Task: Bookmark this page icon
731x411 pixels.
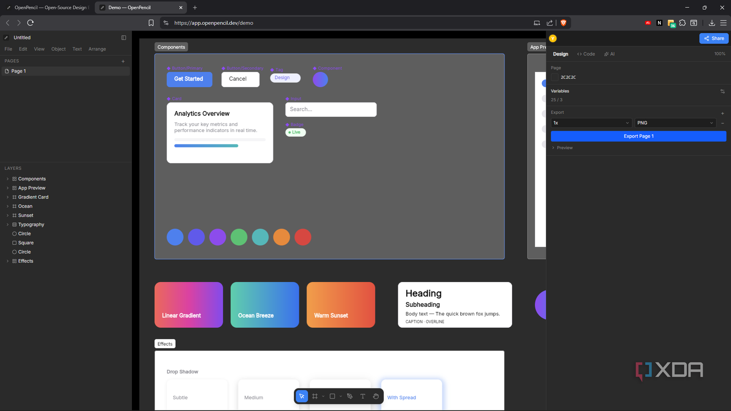Action: pos(151,23)
